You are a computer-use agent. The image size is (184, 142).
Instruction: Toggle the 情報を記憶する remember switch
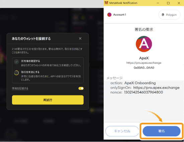coord(81,88)
